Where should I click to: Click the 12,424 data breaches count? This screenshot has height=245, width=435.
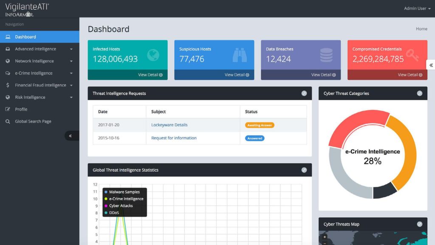click(278, 59)
